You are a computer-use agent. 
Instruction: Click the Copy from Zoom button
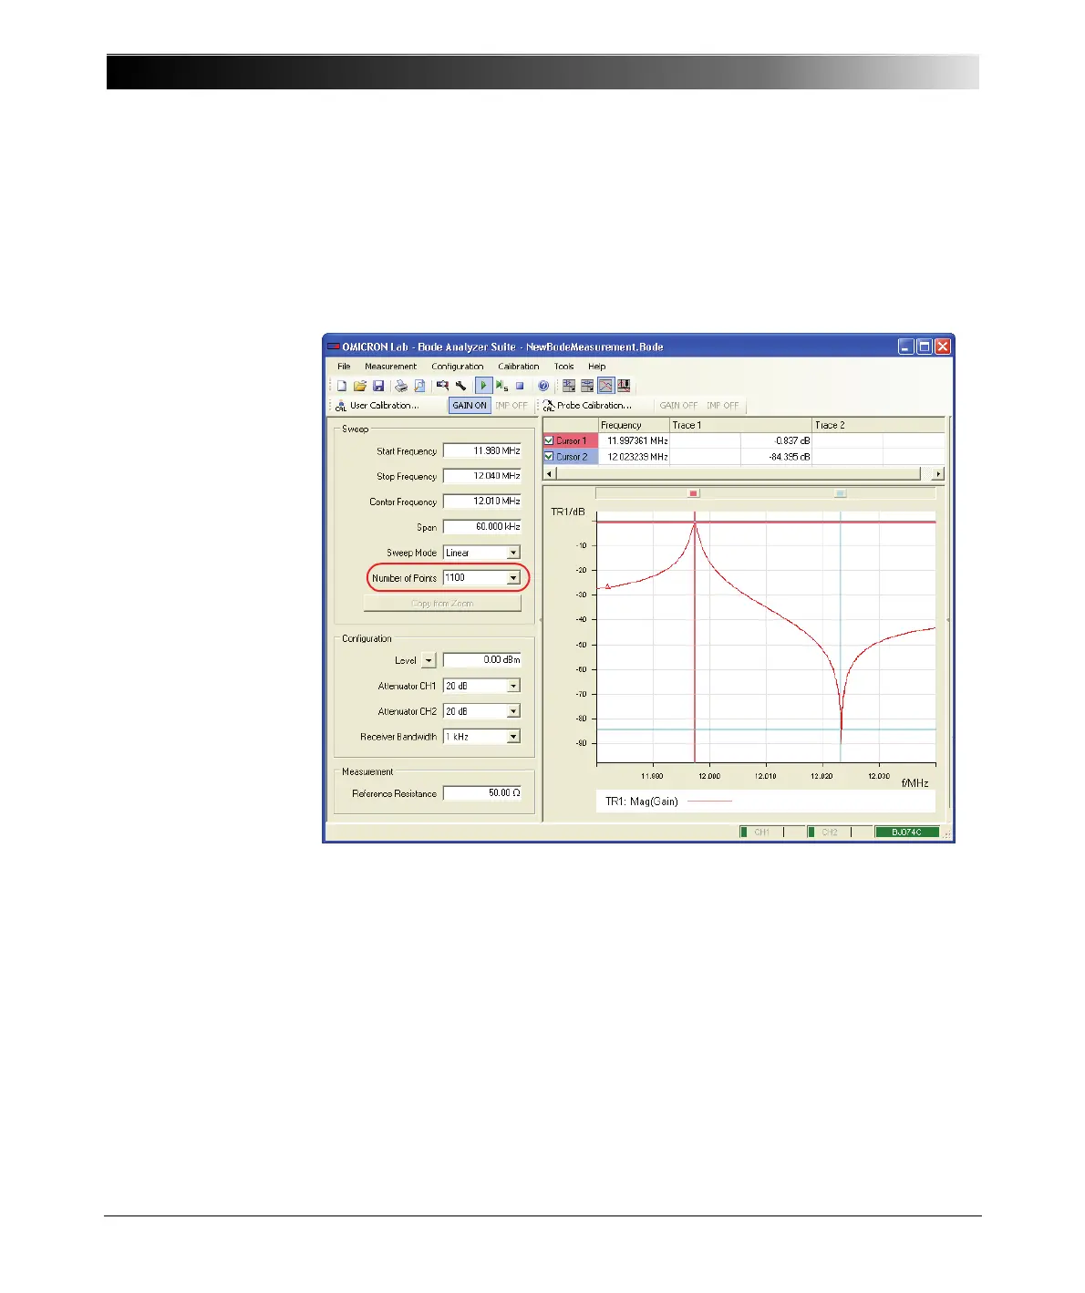[442, 604]
